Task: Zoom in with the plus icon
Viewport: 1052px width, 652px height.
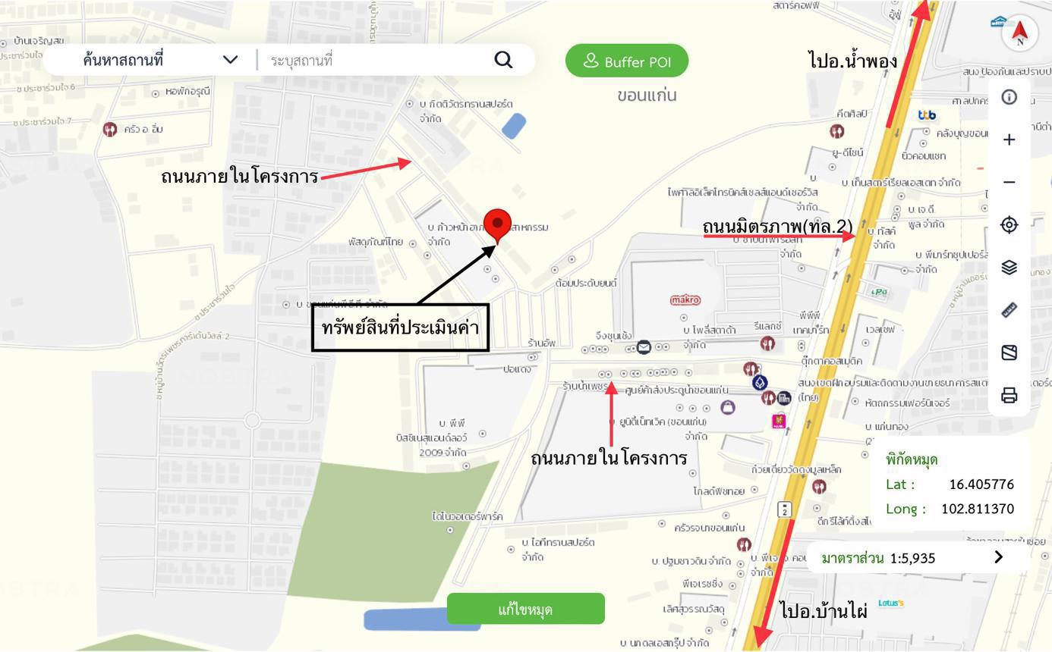Action: 1009,139
